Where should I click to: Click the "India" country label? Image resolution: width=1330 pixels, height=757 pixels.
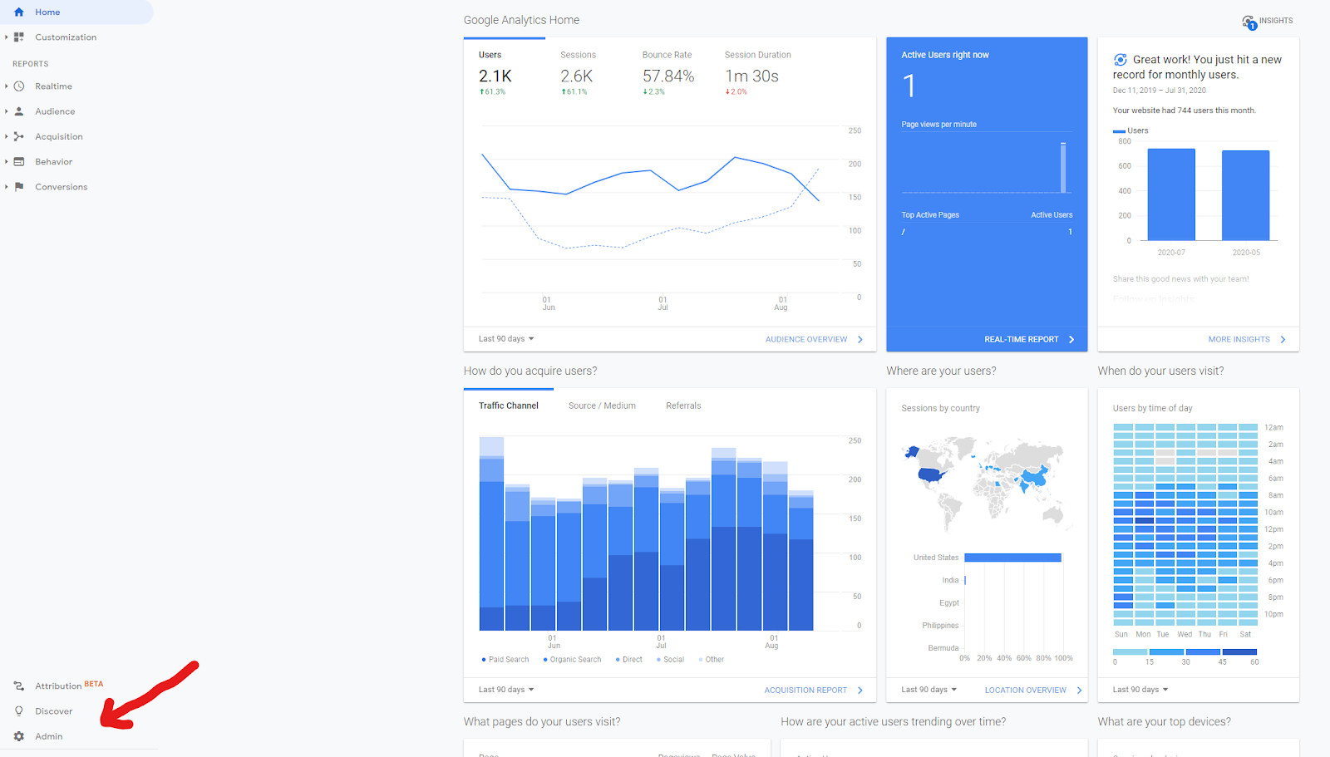tap(950, 580)
